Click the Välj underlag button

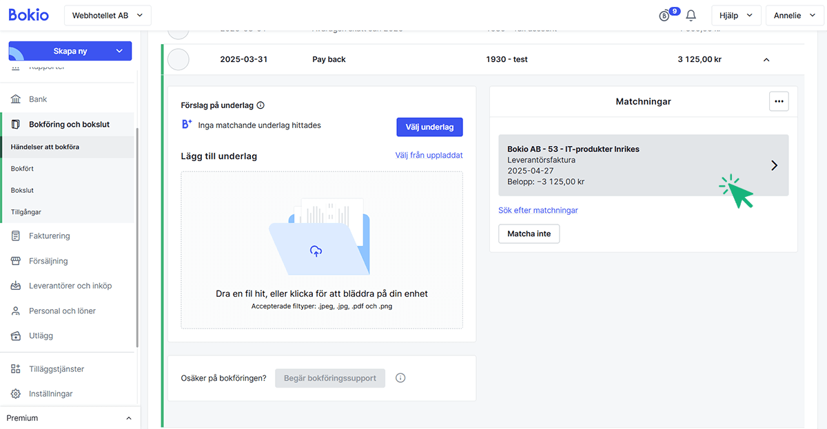[x=429, y=127]
